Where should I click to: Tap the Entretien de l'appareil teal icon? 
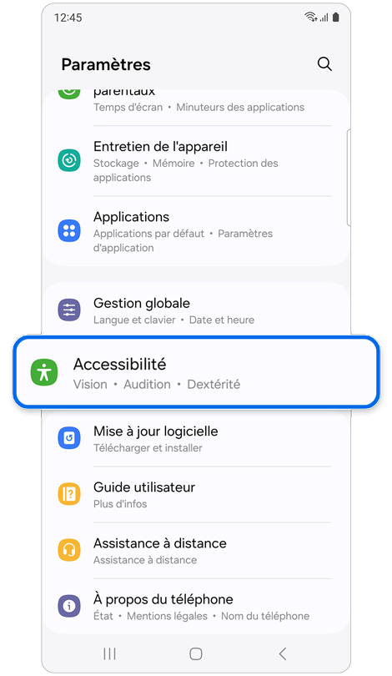69,160
